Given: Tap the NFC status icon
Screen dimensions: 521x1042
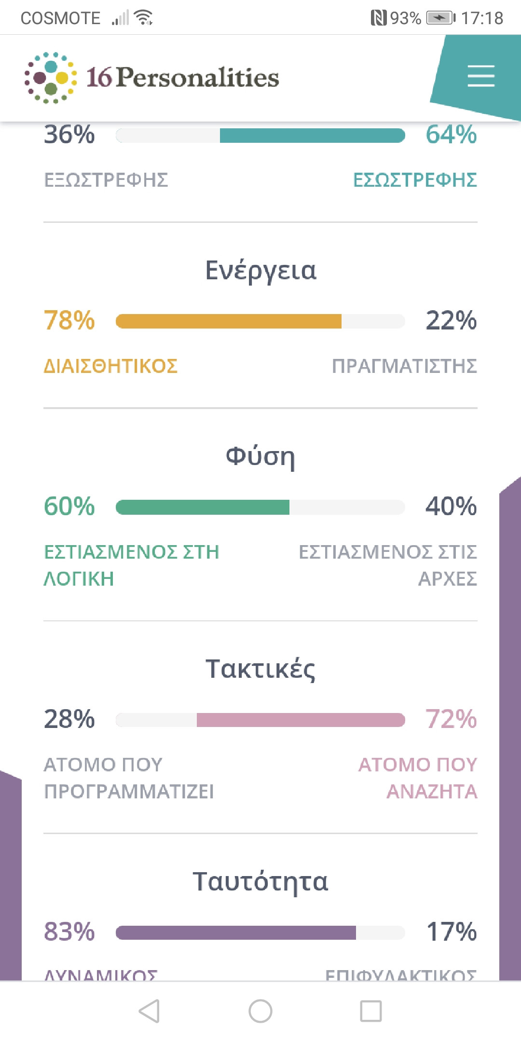Looking at the screenshot, I should click(x=378, y=18).
